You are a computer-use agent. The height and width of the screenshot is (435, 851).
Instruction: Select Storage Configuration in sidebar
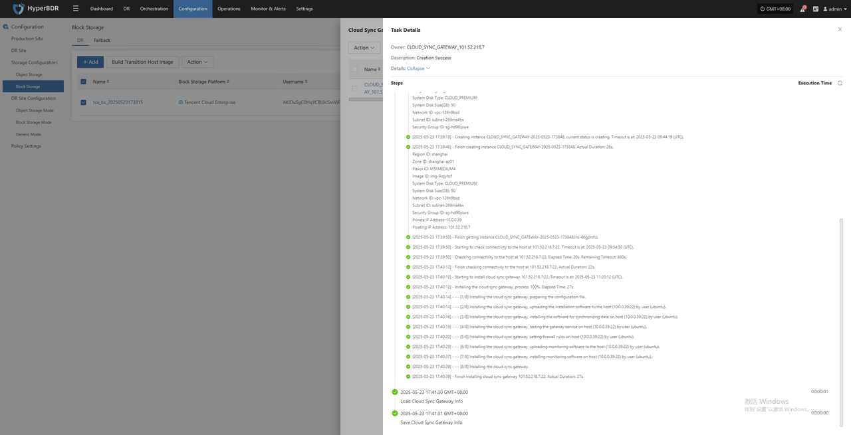click(x=34, y=62)
